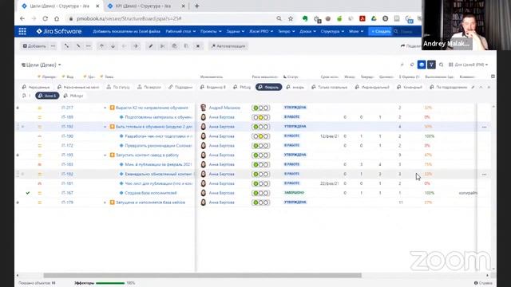
Task: Switch to KPI (Демо) browser tab
Action: click(x=143, y=6)
